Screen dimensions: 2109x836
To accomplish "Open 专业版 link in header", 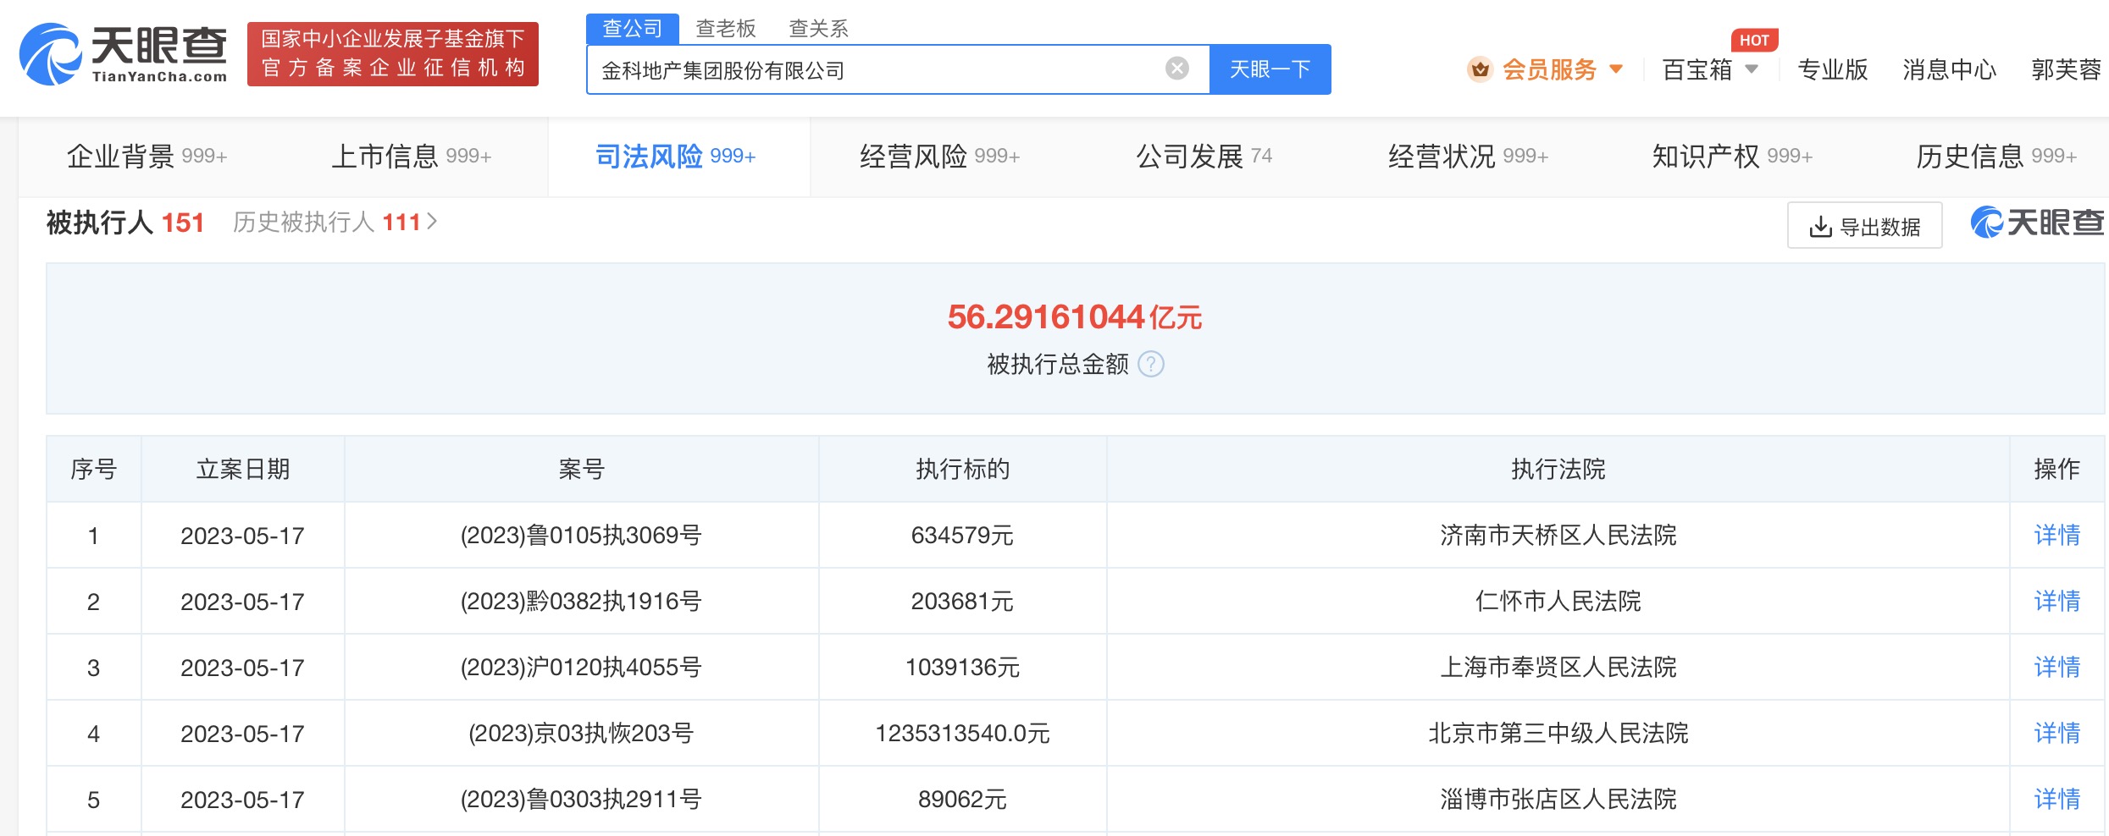I will point(1833,69).
